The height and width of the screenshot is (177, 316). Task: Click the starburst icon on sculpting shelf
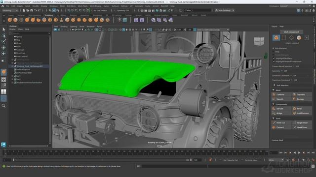(119, 20)
